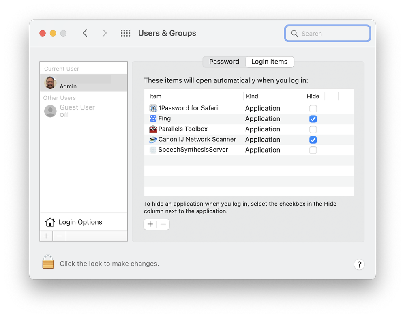The width and height of the screenshot is (405, 318).
Task: Add a login item with plus button
Action: (x=150, y=224)
